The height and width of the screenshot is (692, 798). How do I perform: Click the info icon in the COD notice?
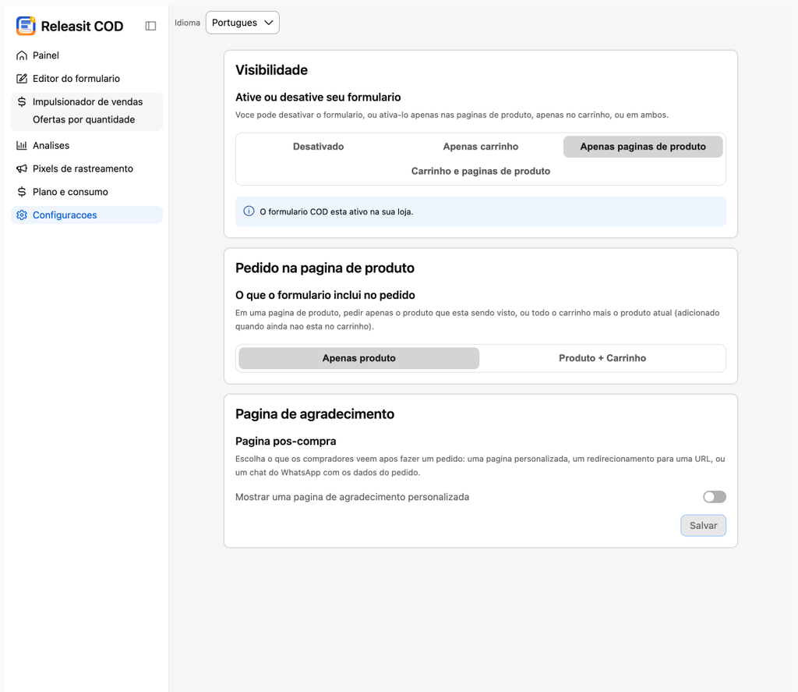(x=249, y=211)
